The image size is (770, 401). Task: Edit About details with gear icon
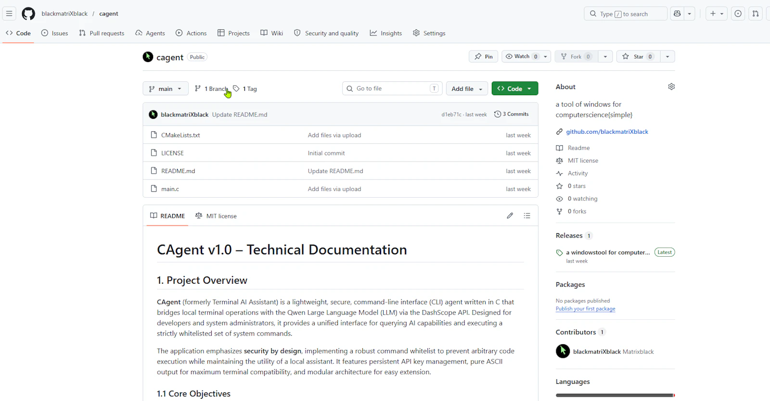pyautogui.click(x=671, y=87)
